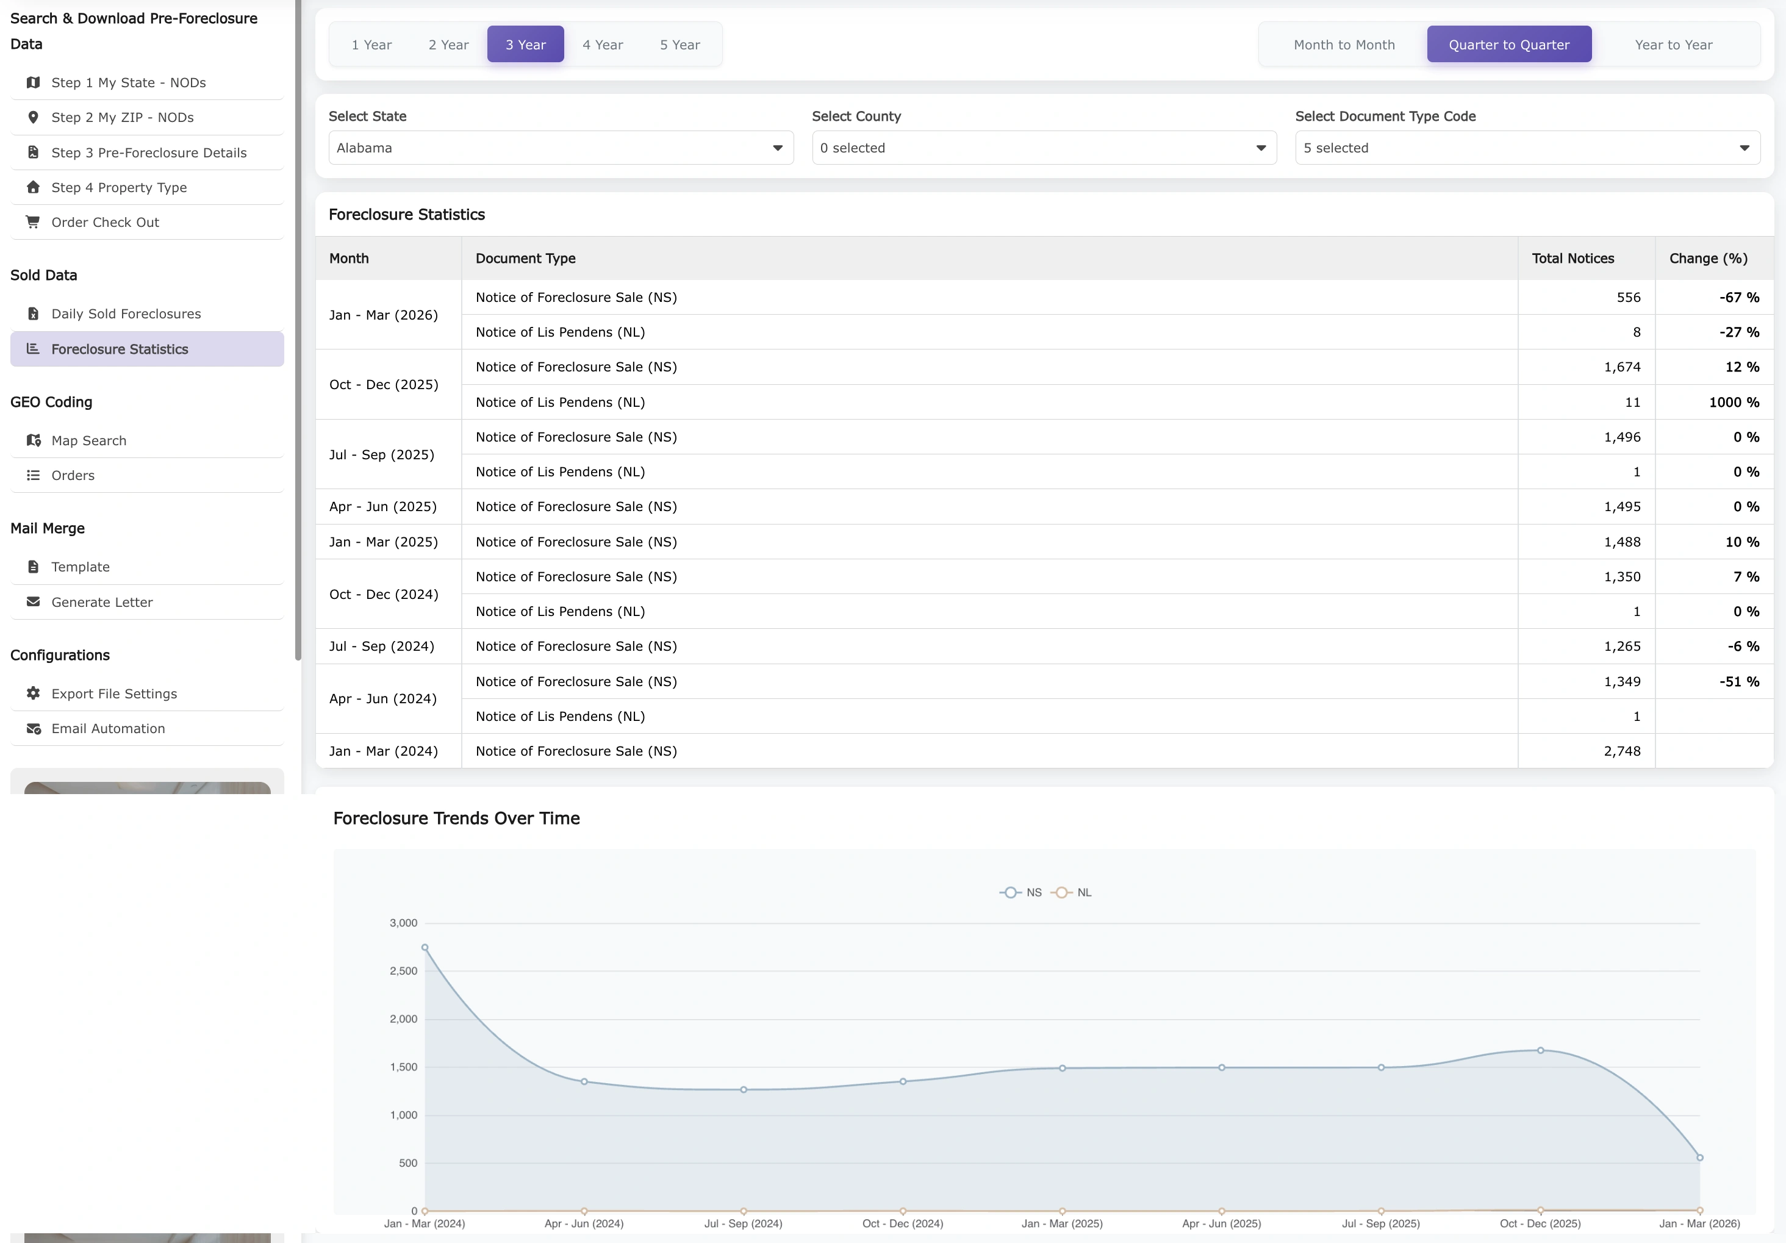Switch to the 1 Year range tab
The width and height of the screenshot is (1786, 1243).
[x=371, y=45]
